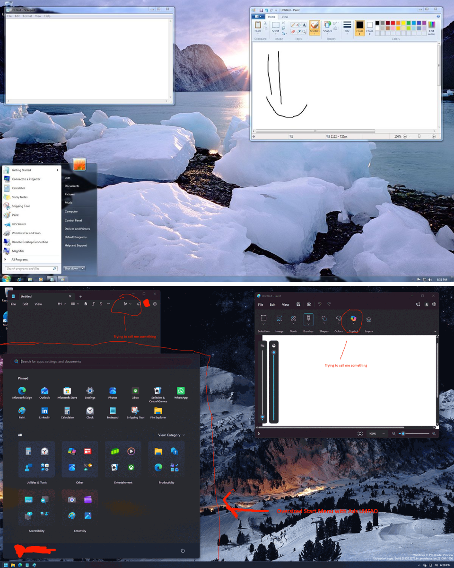The width and height of the screenshot is (454, 568).
Task: Open Control Panel from Windows 7 Start menu
Action: pyautogui.click(x=73, y=221)
